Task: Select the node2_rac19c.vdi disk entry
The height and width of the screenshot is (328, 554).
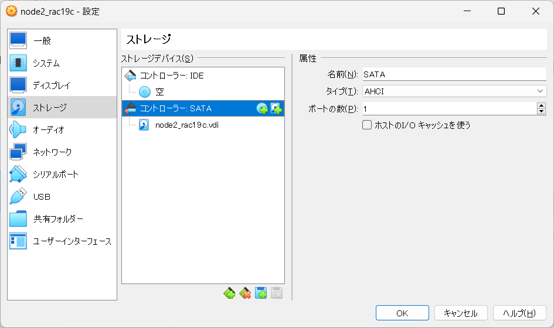Action: [x=203, y=125]
